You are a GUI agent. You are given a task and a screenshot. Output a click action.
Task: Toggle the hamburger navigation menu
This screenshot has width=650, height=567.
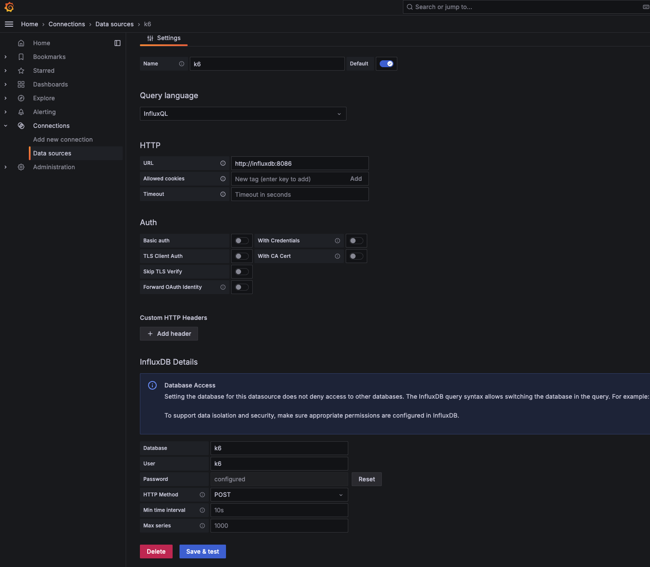[9, 24]
